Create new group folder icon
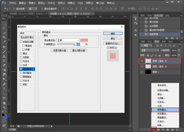Image resolution: width=184 pixels, height=132 pixels. coord(168,130)
